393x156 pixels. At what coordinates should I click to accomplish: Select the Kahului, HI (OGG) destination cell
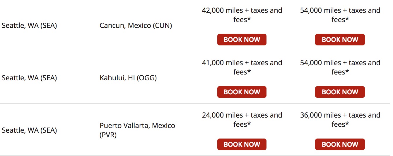(x=128, y=78)
